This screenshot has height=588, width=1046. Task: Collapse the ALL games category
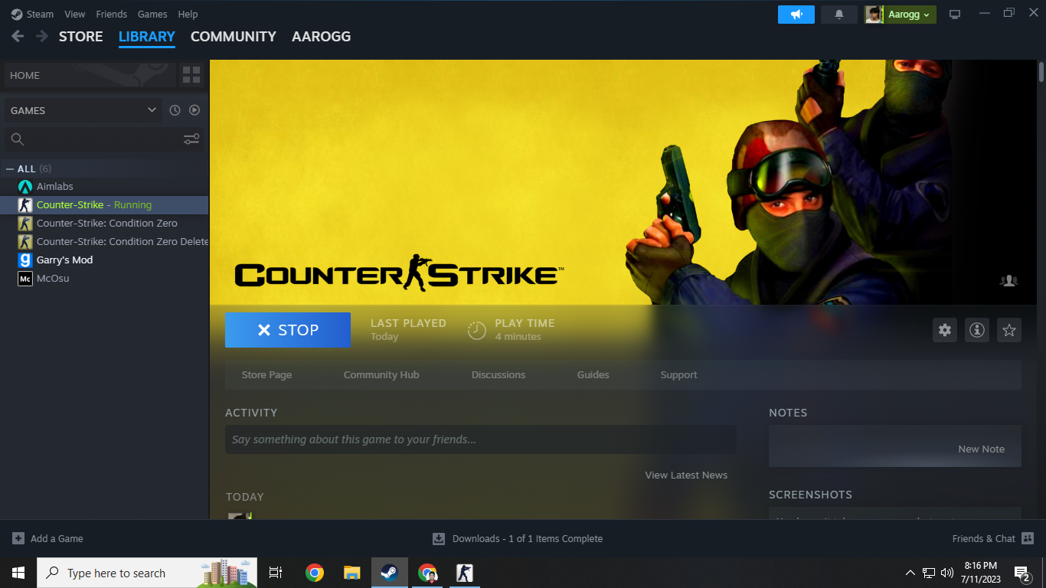pyautogui.click(x=10, y=168)
